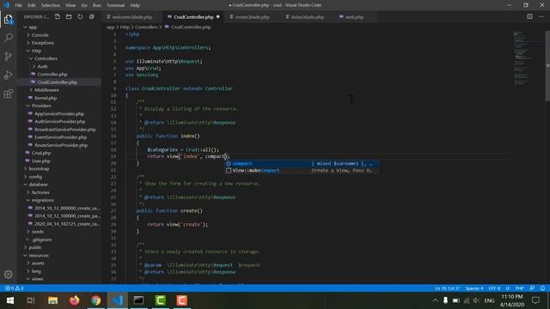Collapse all folders in Explorer
This screenshot has height=309, width=550.
tap(92, 17)
